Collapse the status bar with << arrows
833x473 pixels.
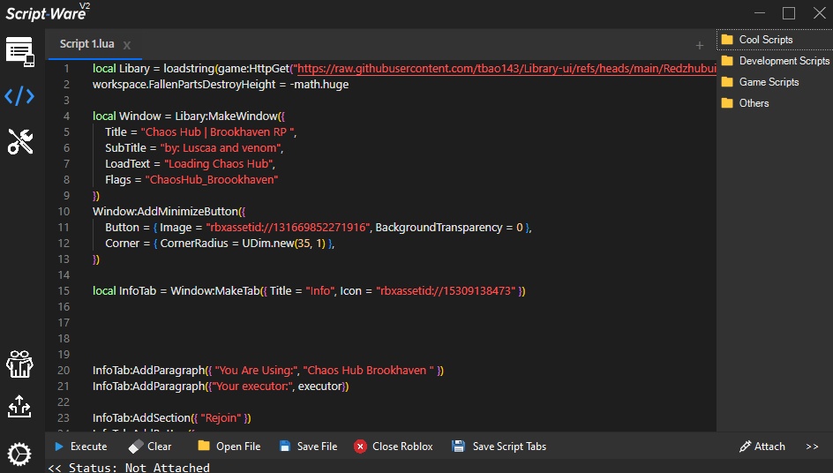tap(55, 468)
